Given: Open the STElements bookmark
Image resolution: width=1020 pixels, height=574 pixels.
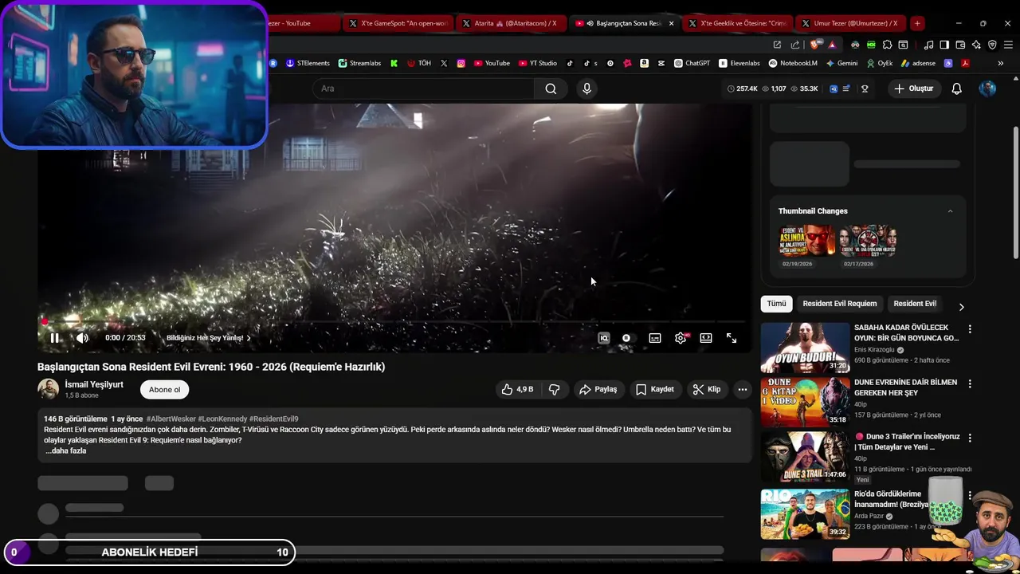Looking at the screenshot, I should click(308, 63).
